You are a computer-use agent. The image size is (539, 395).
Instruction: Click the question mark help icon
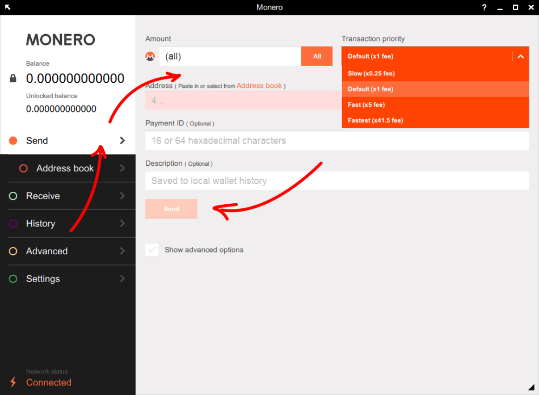point(484,7)
